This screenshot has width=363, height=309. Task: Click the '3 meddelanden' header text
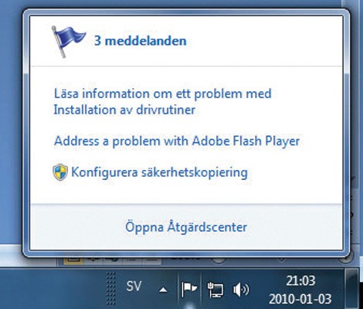coord(141,41)
